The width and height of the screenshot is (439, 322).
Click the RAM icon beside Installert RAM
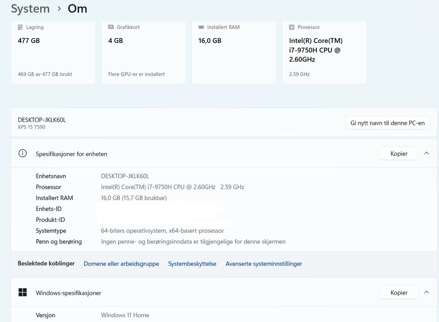(201, 27)
